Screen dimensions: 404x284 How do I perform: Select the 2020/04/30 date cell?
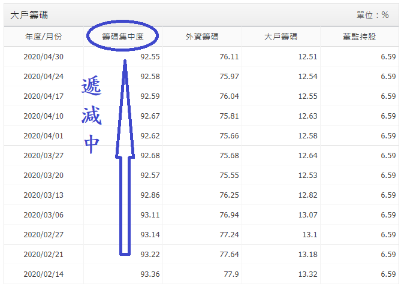click(43, 57)
